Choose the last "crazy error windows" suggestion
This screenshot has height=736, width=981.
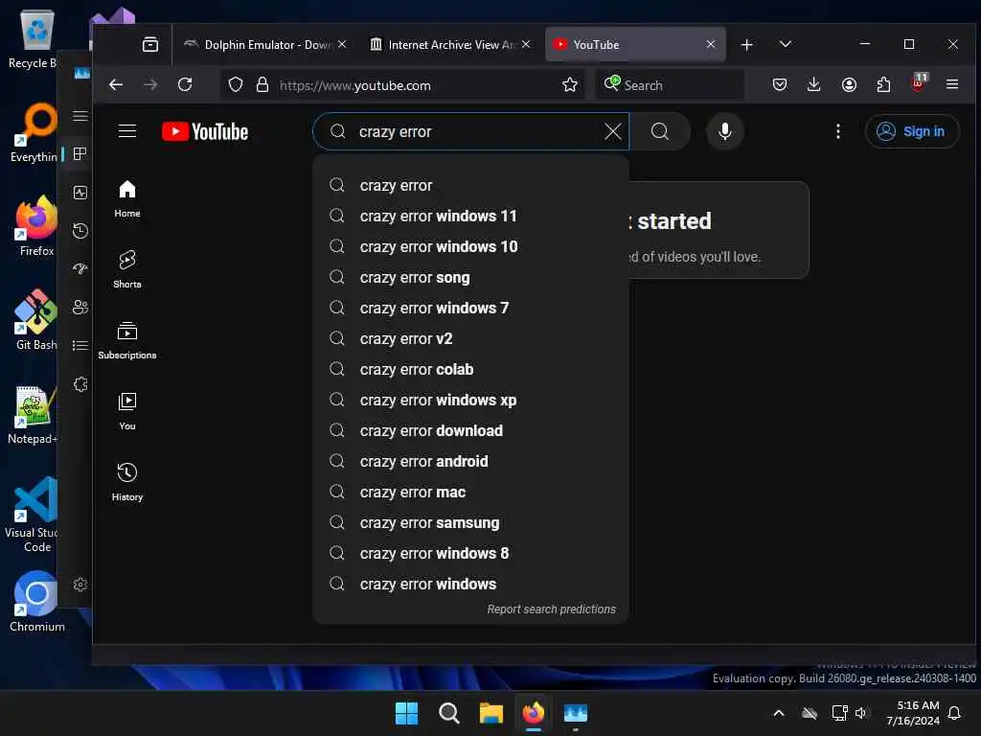(x=470, y=584)
